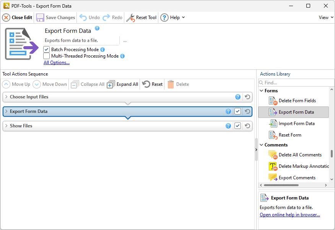Viewport: 335px width, 230px height.
Task: Save Changes in the toolbar
Action: tap(55, 18)
